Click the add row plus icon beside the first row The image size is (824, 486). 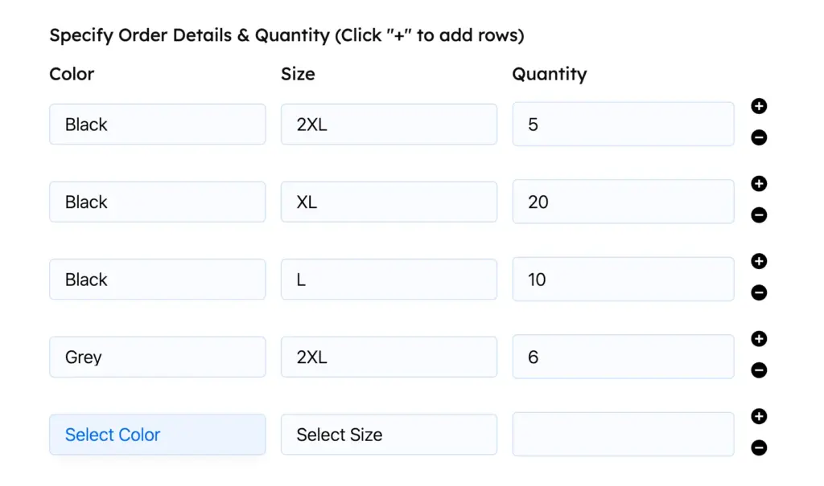(757, 106)
